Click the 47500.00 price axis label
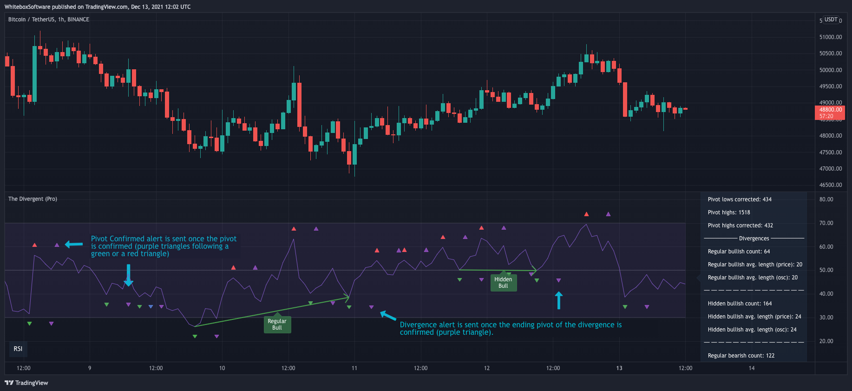This screenshot has width=852, height=391. coord(831,152)
